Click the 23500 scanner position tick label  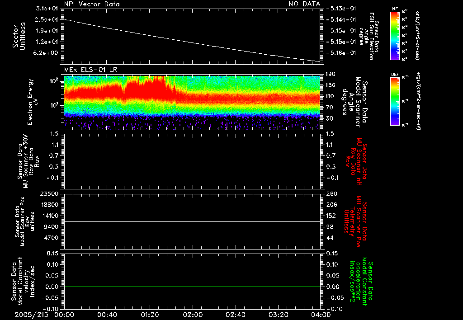coord(49,194)
